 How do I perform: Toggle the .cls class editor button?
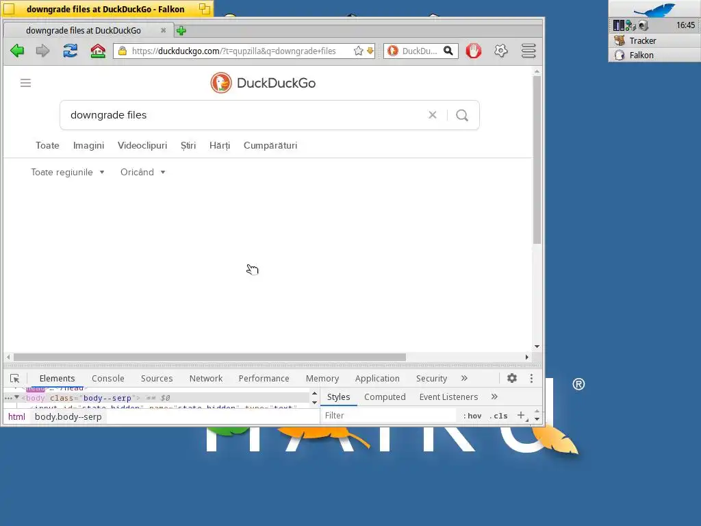pos(498,416)
